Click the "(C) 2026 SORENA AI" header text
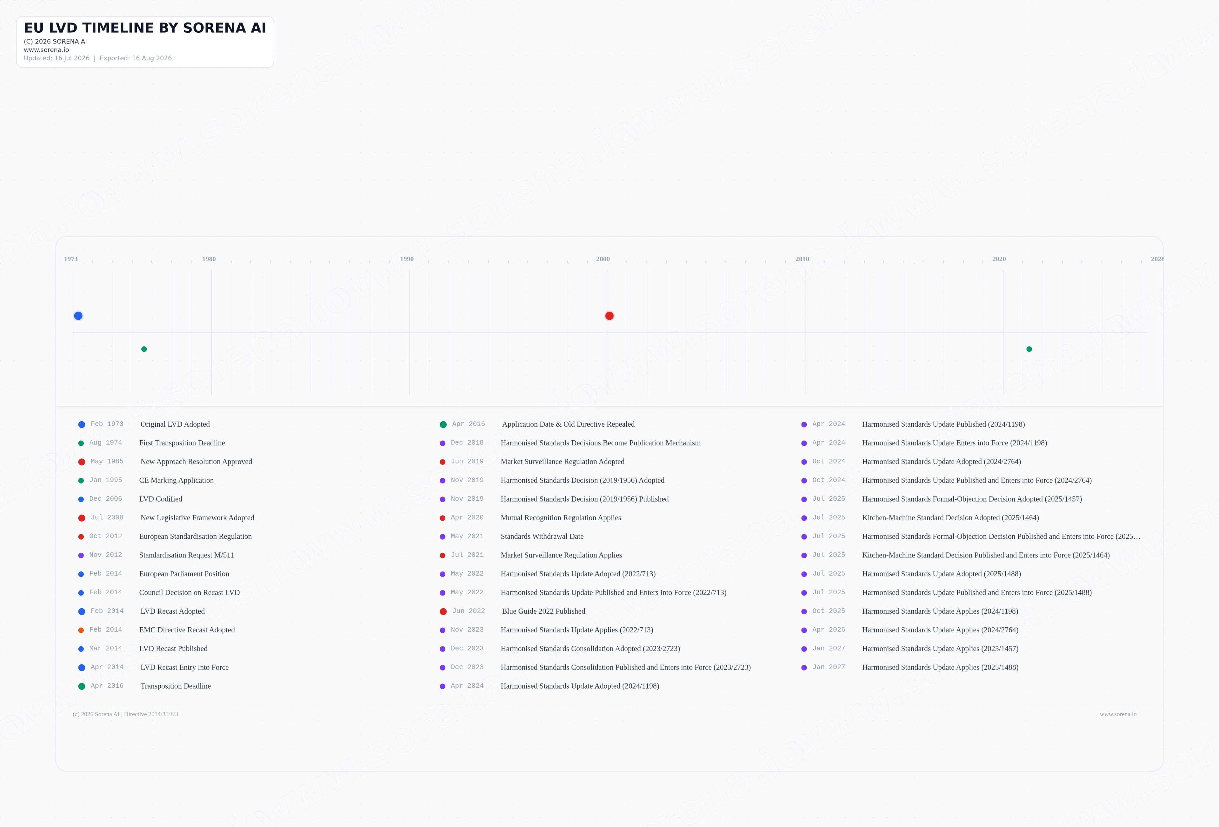This screenshot has width=1219, height=827. point(55,41)
